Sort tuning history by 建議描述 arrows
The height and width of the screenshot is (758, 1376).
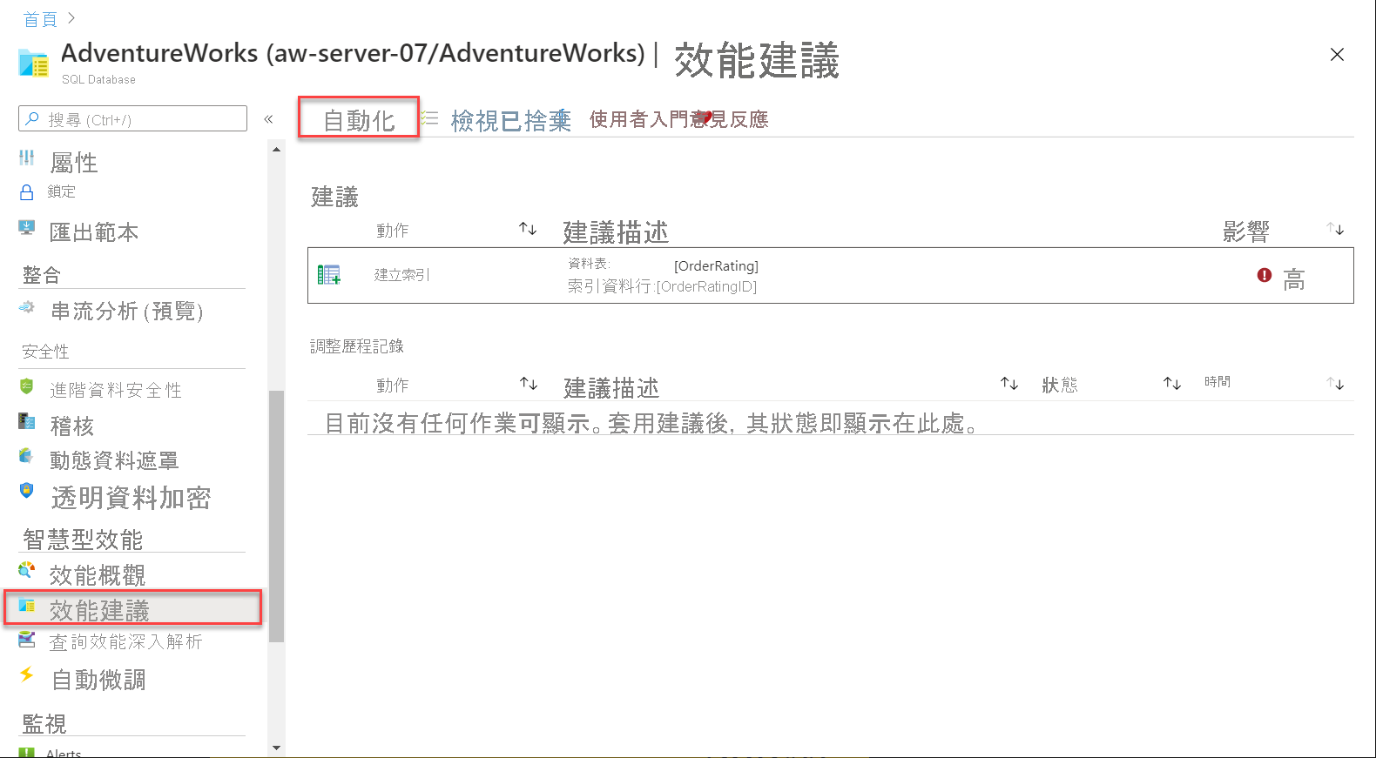pos(1009,384)
